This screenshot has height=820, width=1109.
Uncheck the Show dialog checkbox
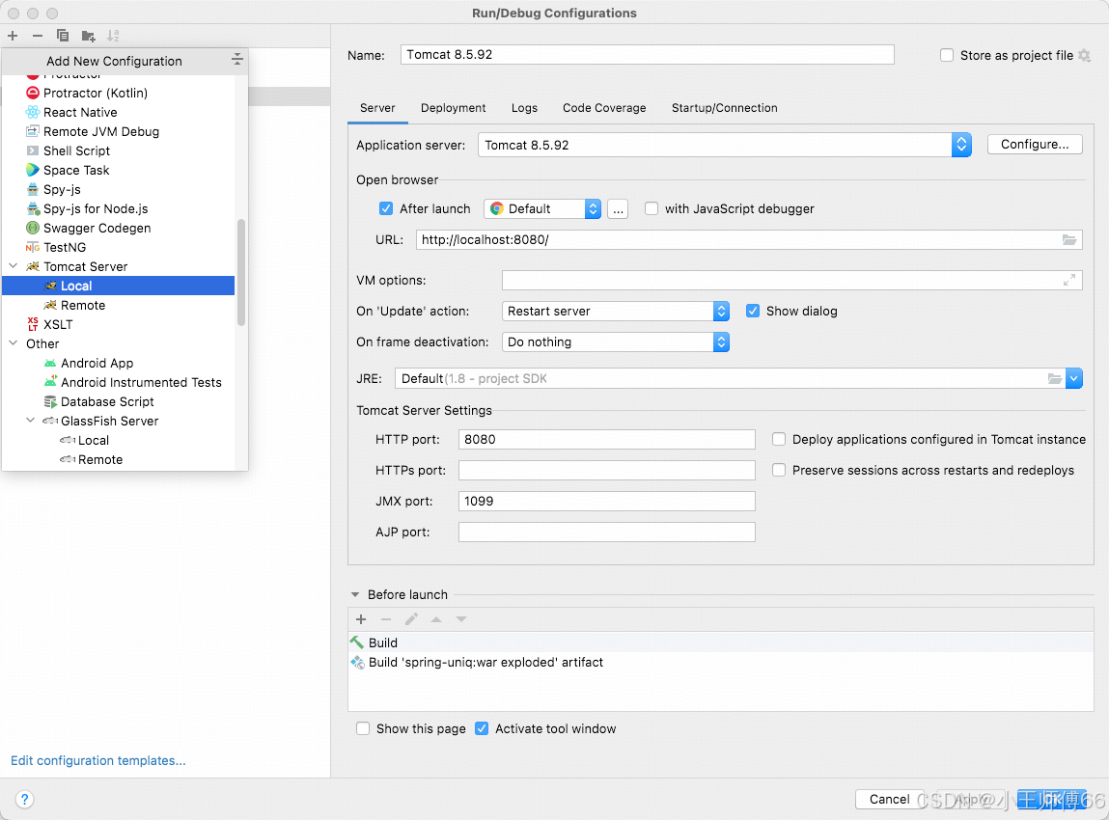[x=753, y=311]
